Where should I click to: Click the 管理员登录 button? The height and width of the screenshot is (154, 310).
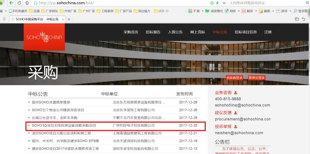click(257, 78)
